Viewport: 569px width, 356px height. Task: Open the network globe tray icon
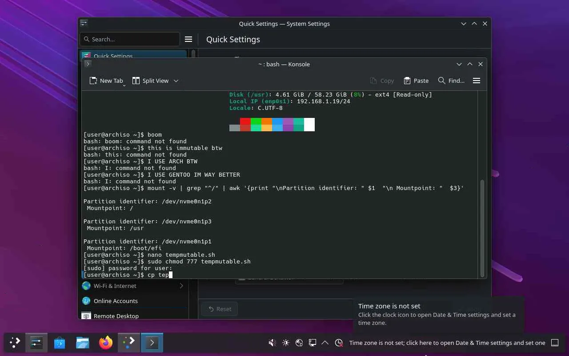click(x=299, y=343)
